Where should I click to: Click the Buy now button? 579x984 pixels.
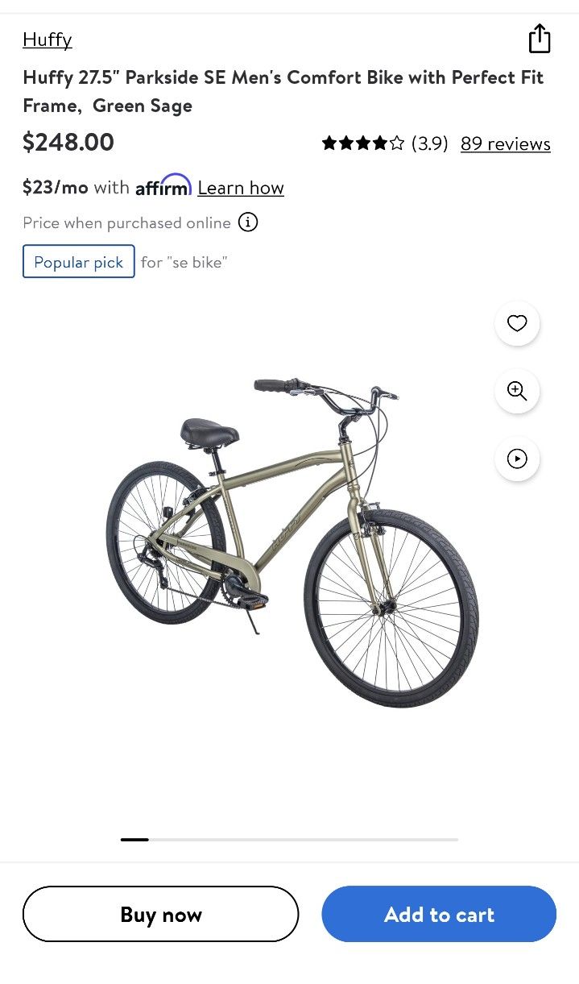(161, 914)
